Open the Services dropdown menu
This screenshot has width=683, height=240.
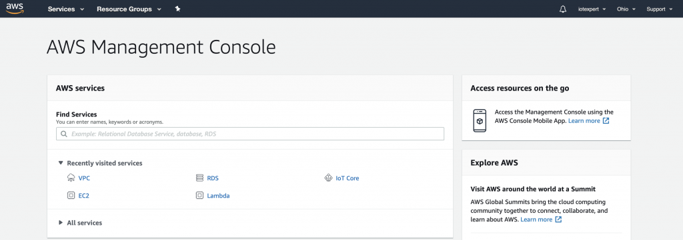[66, 9]
